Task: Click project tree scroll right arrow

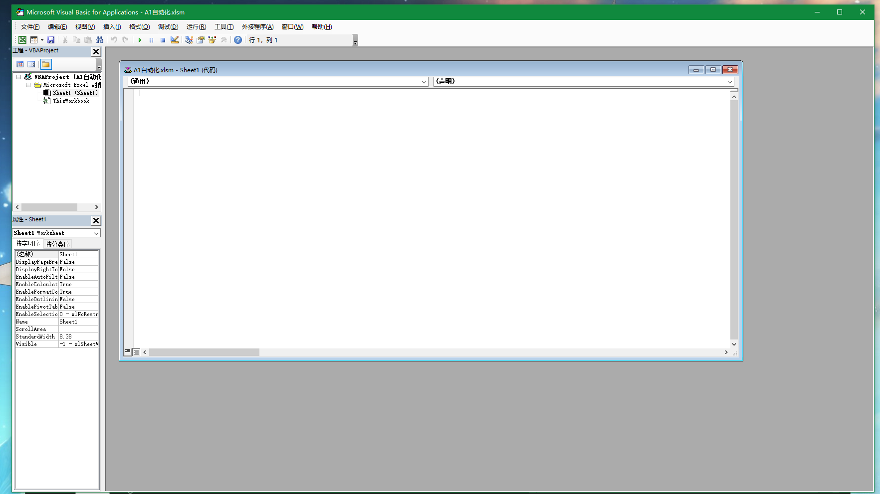Action: 96,207
